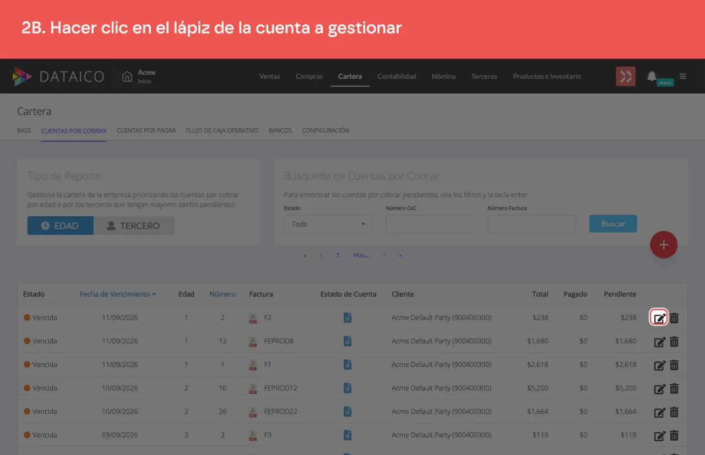
Task: Switch report type to TERCERO
Action: (134, 226)
